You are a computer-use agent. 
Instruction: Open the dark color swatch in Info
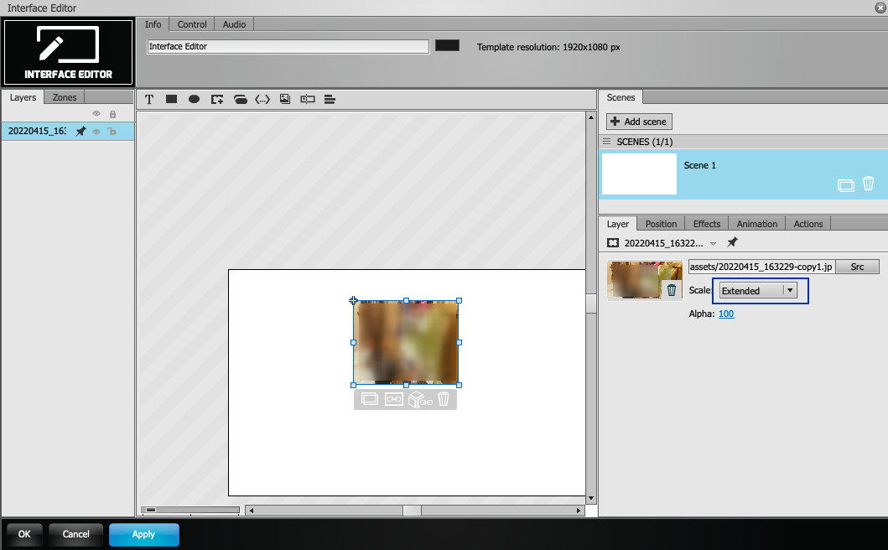447,46
